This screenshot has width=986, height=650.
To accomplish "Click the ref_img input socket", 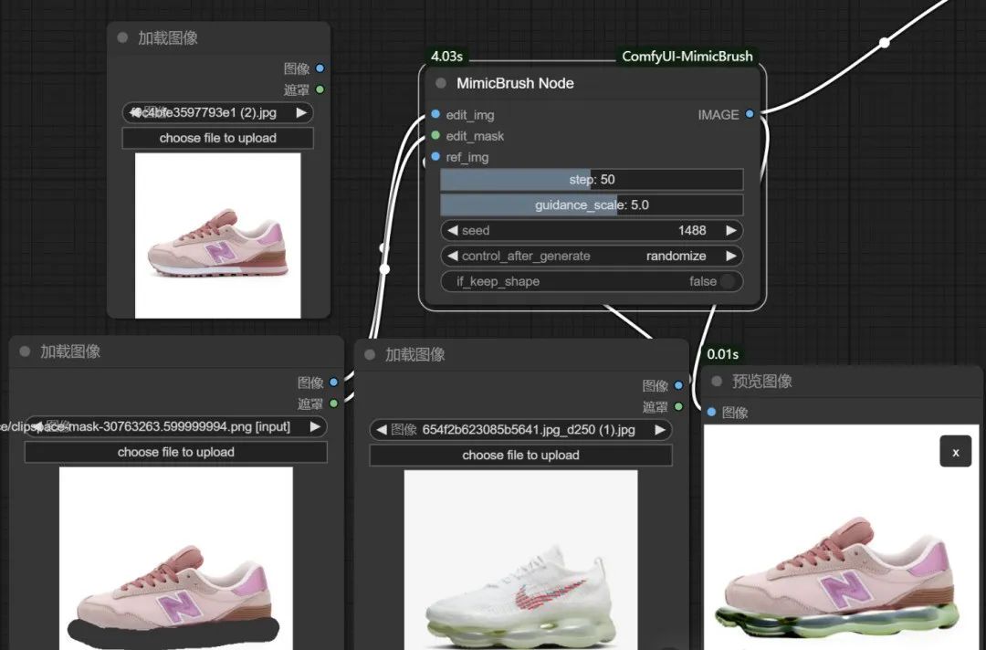I will pyautogui.click(x=435, y=156).
